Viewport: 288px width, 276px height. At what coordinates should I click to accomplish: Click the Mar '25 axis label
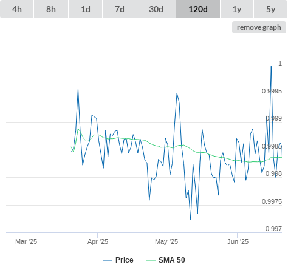point(26,241)
